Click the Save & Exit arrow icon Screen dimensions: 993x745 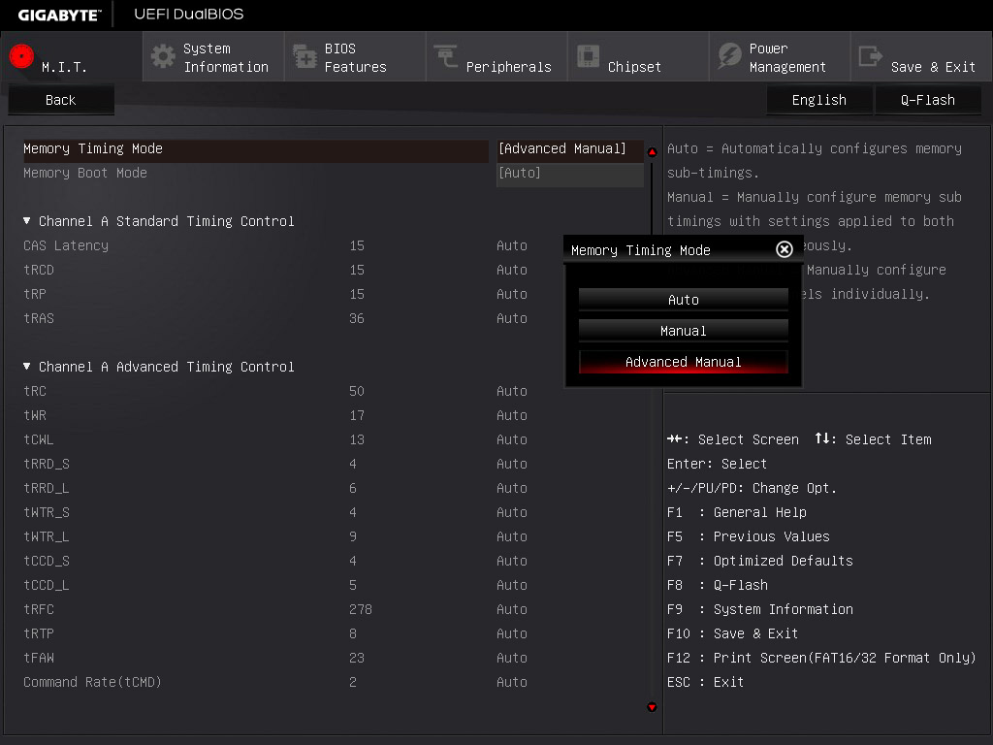pyautogui.click(x=870, y=55)
